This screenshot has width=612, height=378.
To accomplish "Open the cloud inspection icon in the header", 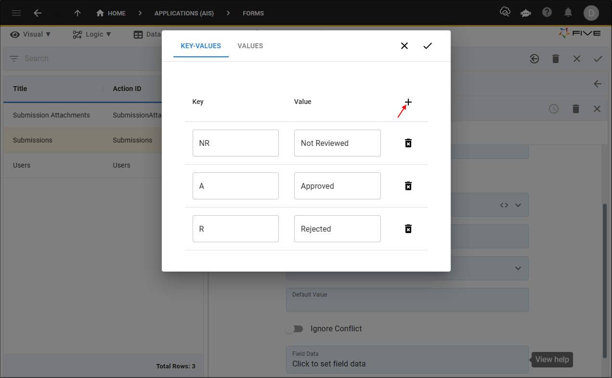I will tap(505, 13).
